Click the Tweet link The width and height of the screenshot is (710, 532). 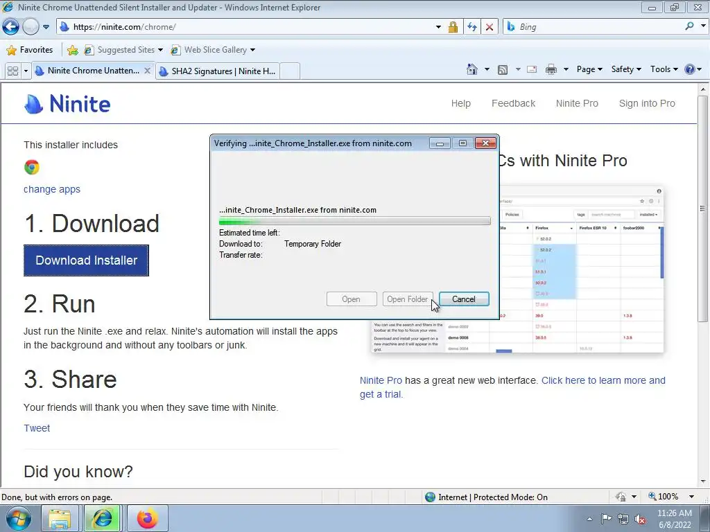tap(37, 428)
